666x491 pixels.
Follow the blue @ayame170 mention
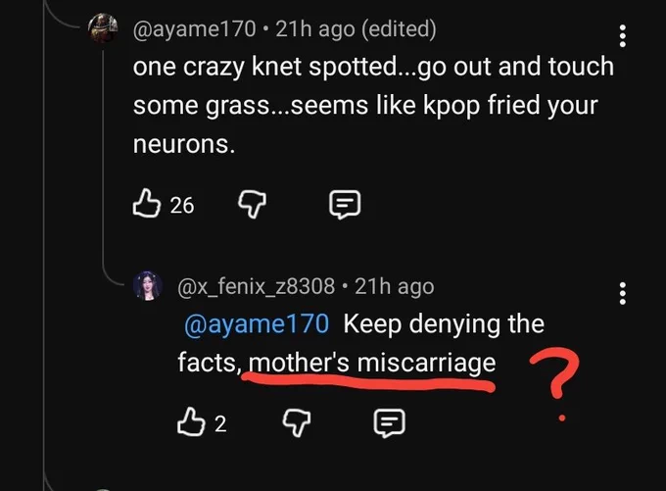257,324
